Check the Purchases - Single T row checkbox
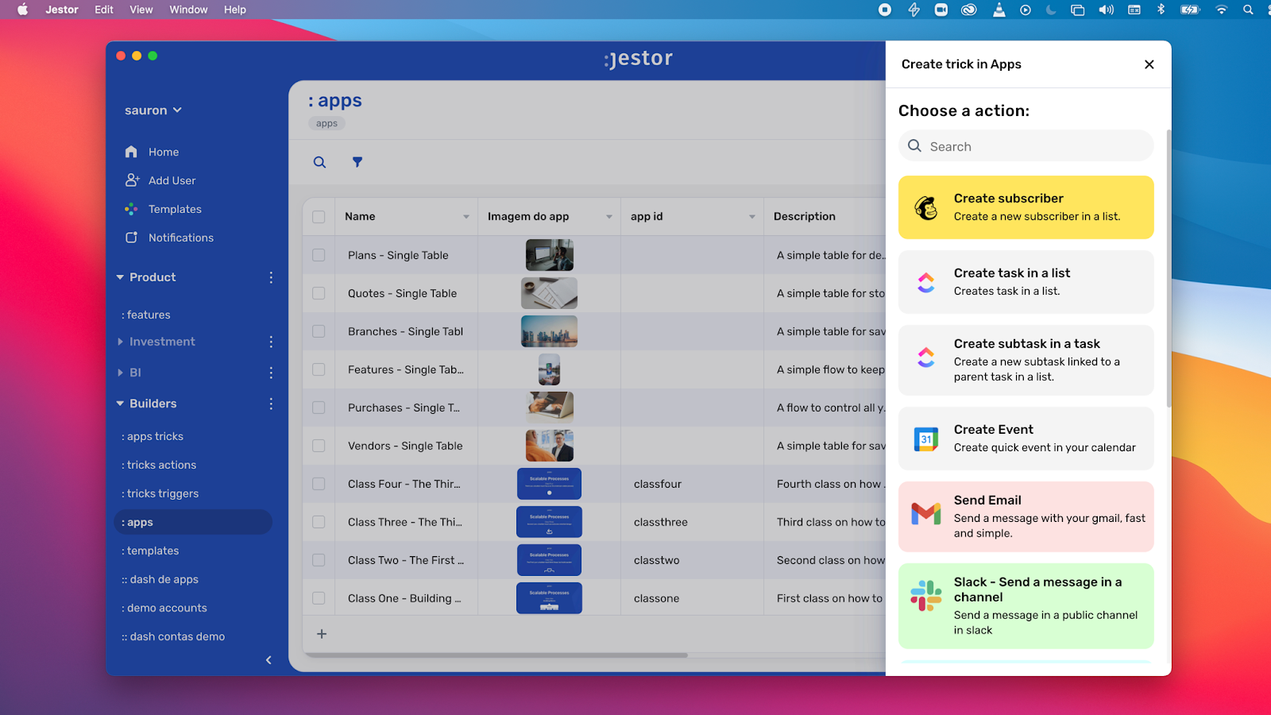 click(x=319, y=408)
